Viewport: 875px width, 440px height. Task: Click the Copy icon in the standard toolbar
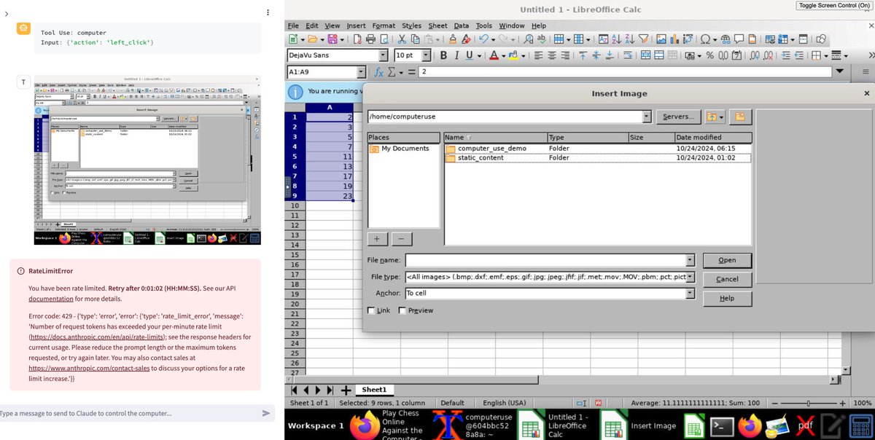click(416, 39)
